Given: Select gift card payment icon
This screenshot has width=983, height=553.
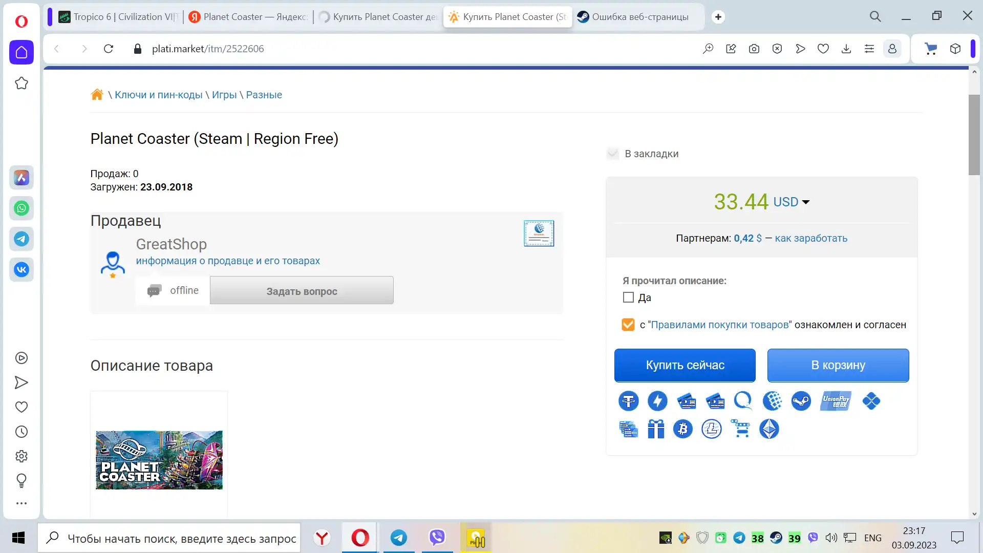Looking at the screenshot, I should tap(656, 429).
